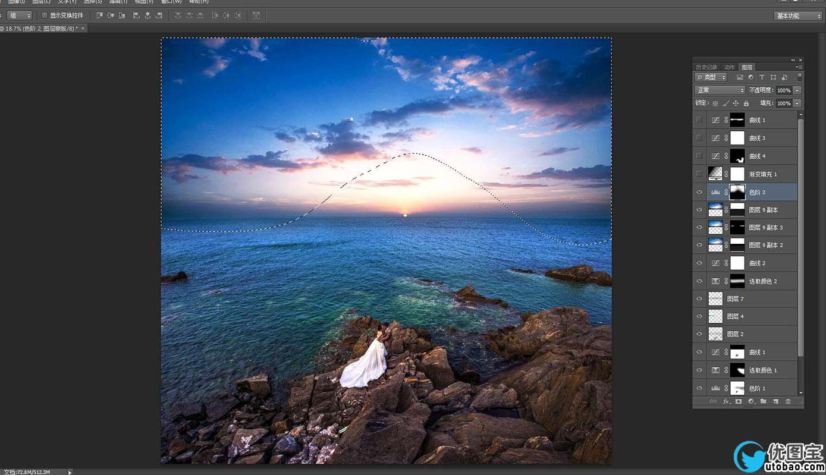Click the distribute horizontal centers icon
826x475 pixels.
[x=226, y=15]
